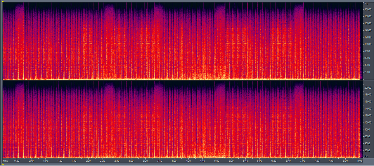Click the yellow playhead marker below the time ruler
Image resolution: width=374 pixels, height=166 pixels.
point(3,164)
